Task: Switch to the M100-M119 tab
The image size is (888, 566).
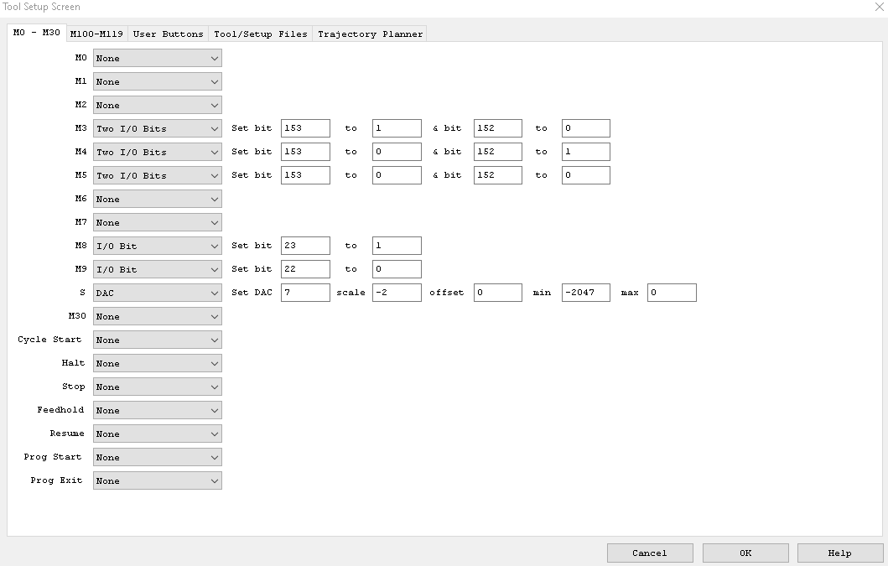Action: pyautogui.click(x=96, y=34)
